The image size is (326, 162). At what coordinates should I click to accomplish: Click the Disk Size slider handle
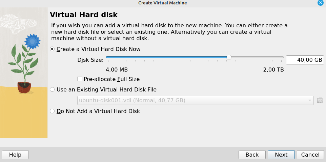click(x=229, y=57)
